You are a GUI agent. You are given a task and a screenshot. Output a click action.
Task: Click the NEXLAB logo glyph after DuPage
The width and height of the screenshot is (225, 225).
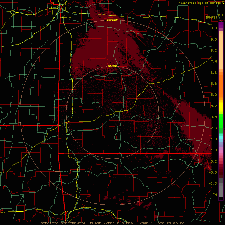click(x=222, y=3)
